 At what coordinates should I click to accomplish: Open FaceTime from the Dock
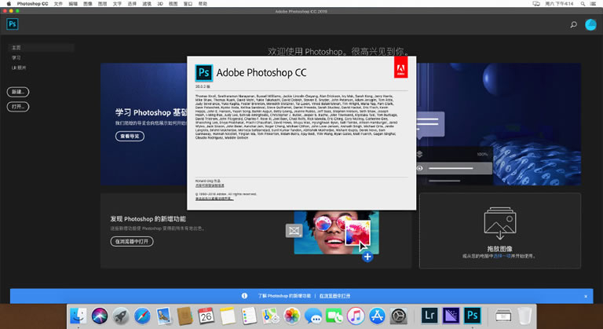click(x=334, y=316)
